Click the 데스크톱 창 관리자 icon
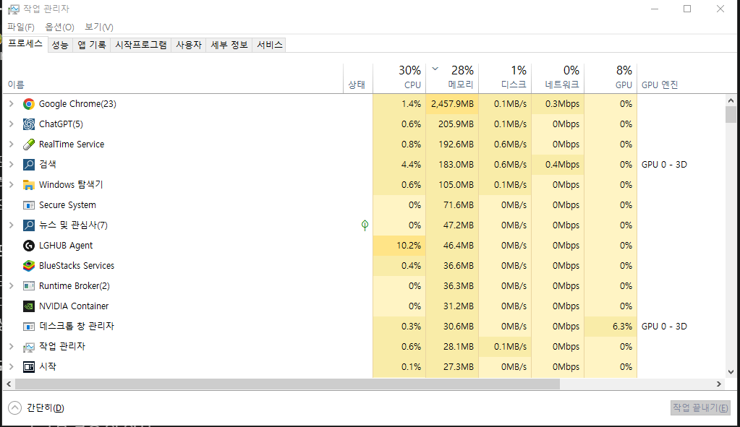Viewport: 740px width, 427px height. pyautogui.click(x=29, y=326)
